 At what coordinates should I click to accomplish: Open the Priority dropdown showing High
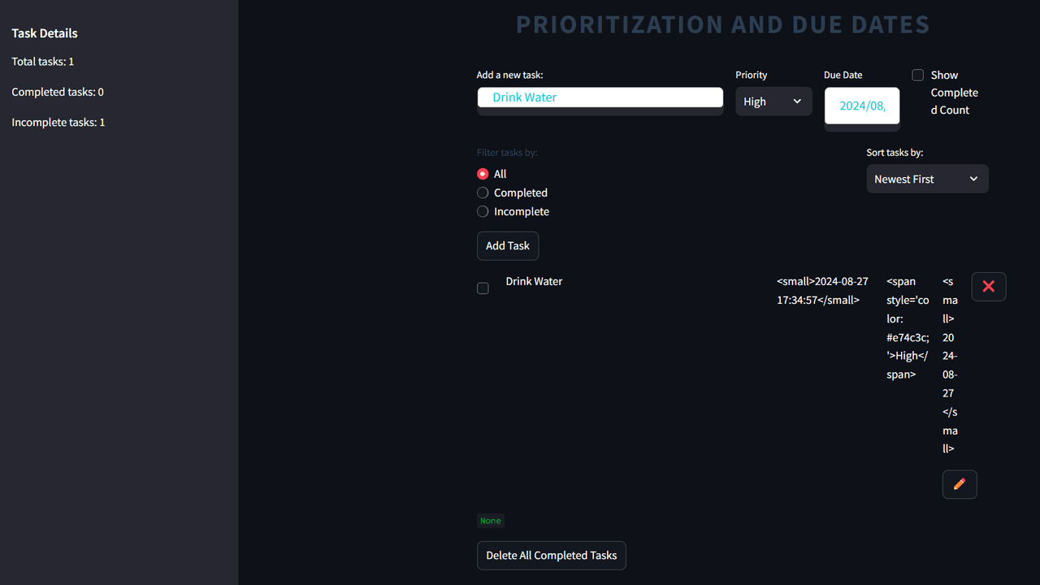773,102
